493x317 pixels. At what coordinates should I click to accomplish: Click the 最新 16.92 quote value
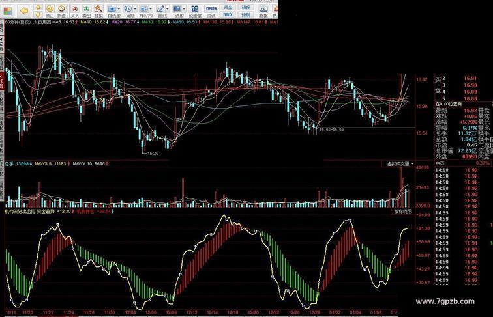click(470, 111)
